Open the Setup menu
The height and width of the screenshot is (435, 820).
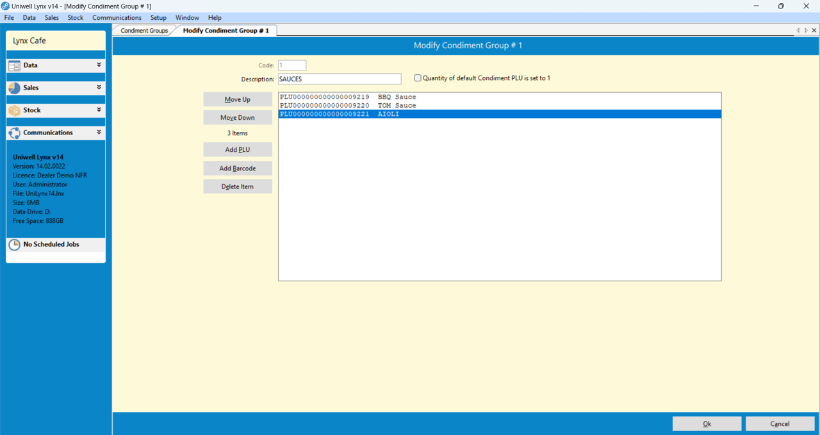[x=158, y=18]
